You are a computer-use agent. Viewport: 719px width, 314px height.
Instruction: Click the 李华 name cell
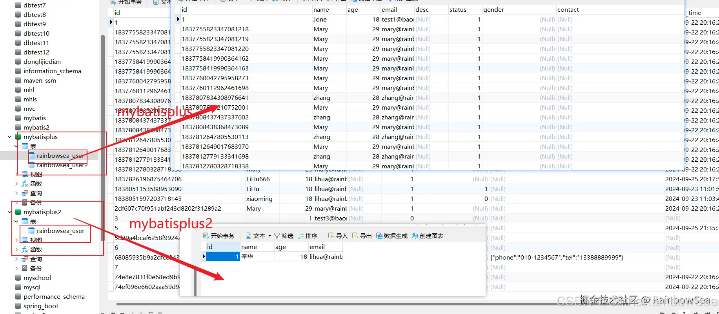point(257,256)
